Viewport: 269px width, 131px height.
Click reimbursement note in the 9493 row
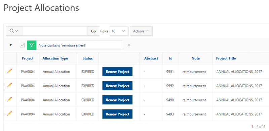coord(194,114)
